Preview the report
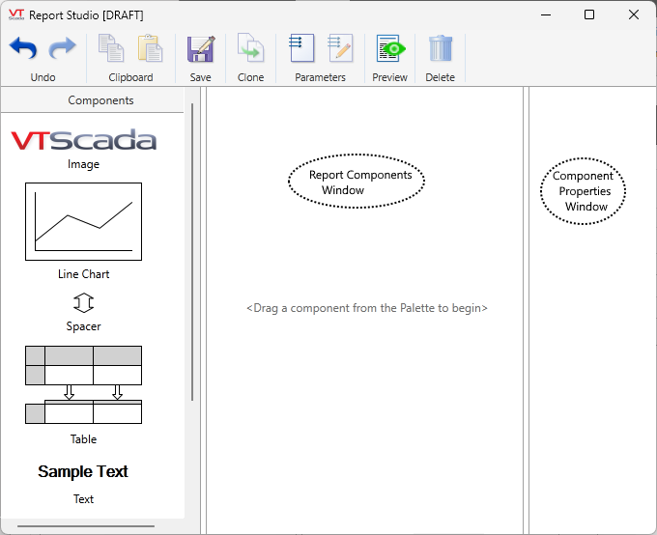Viewport: 657px width, 535px height. tap(391, 48)
